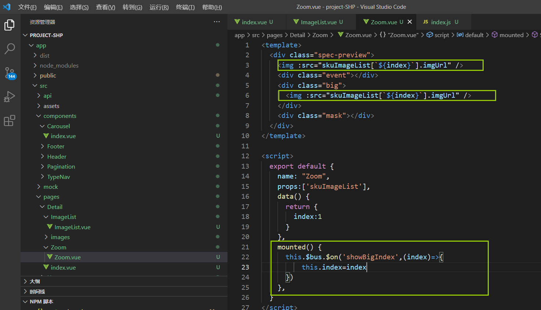Click the 资源管理器 explorer title

coord(42,22)
